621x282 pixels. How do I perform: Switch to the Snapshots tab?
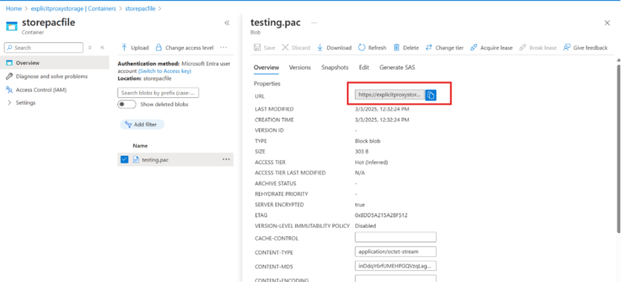click(x=335, y=68)
